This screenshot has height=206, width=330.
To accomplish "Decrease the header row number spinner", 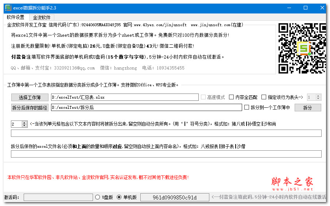I will (x=318, y=99).
